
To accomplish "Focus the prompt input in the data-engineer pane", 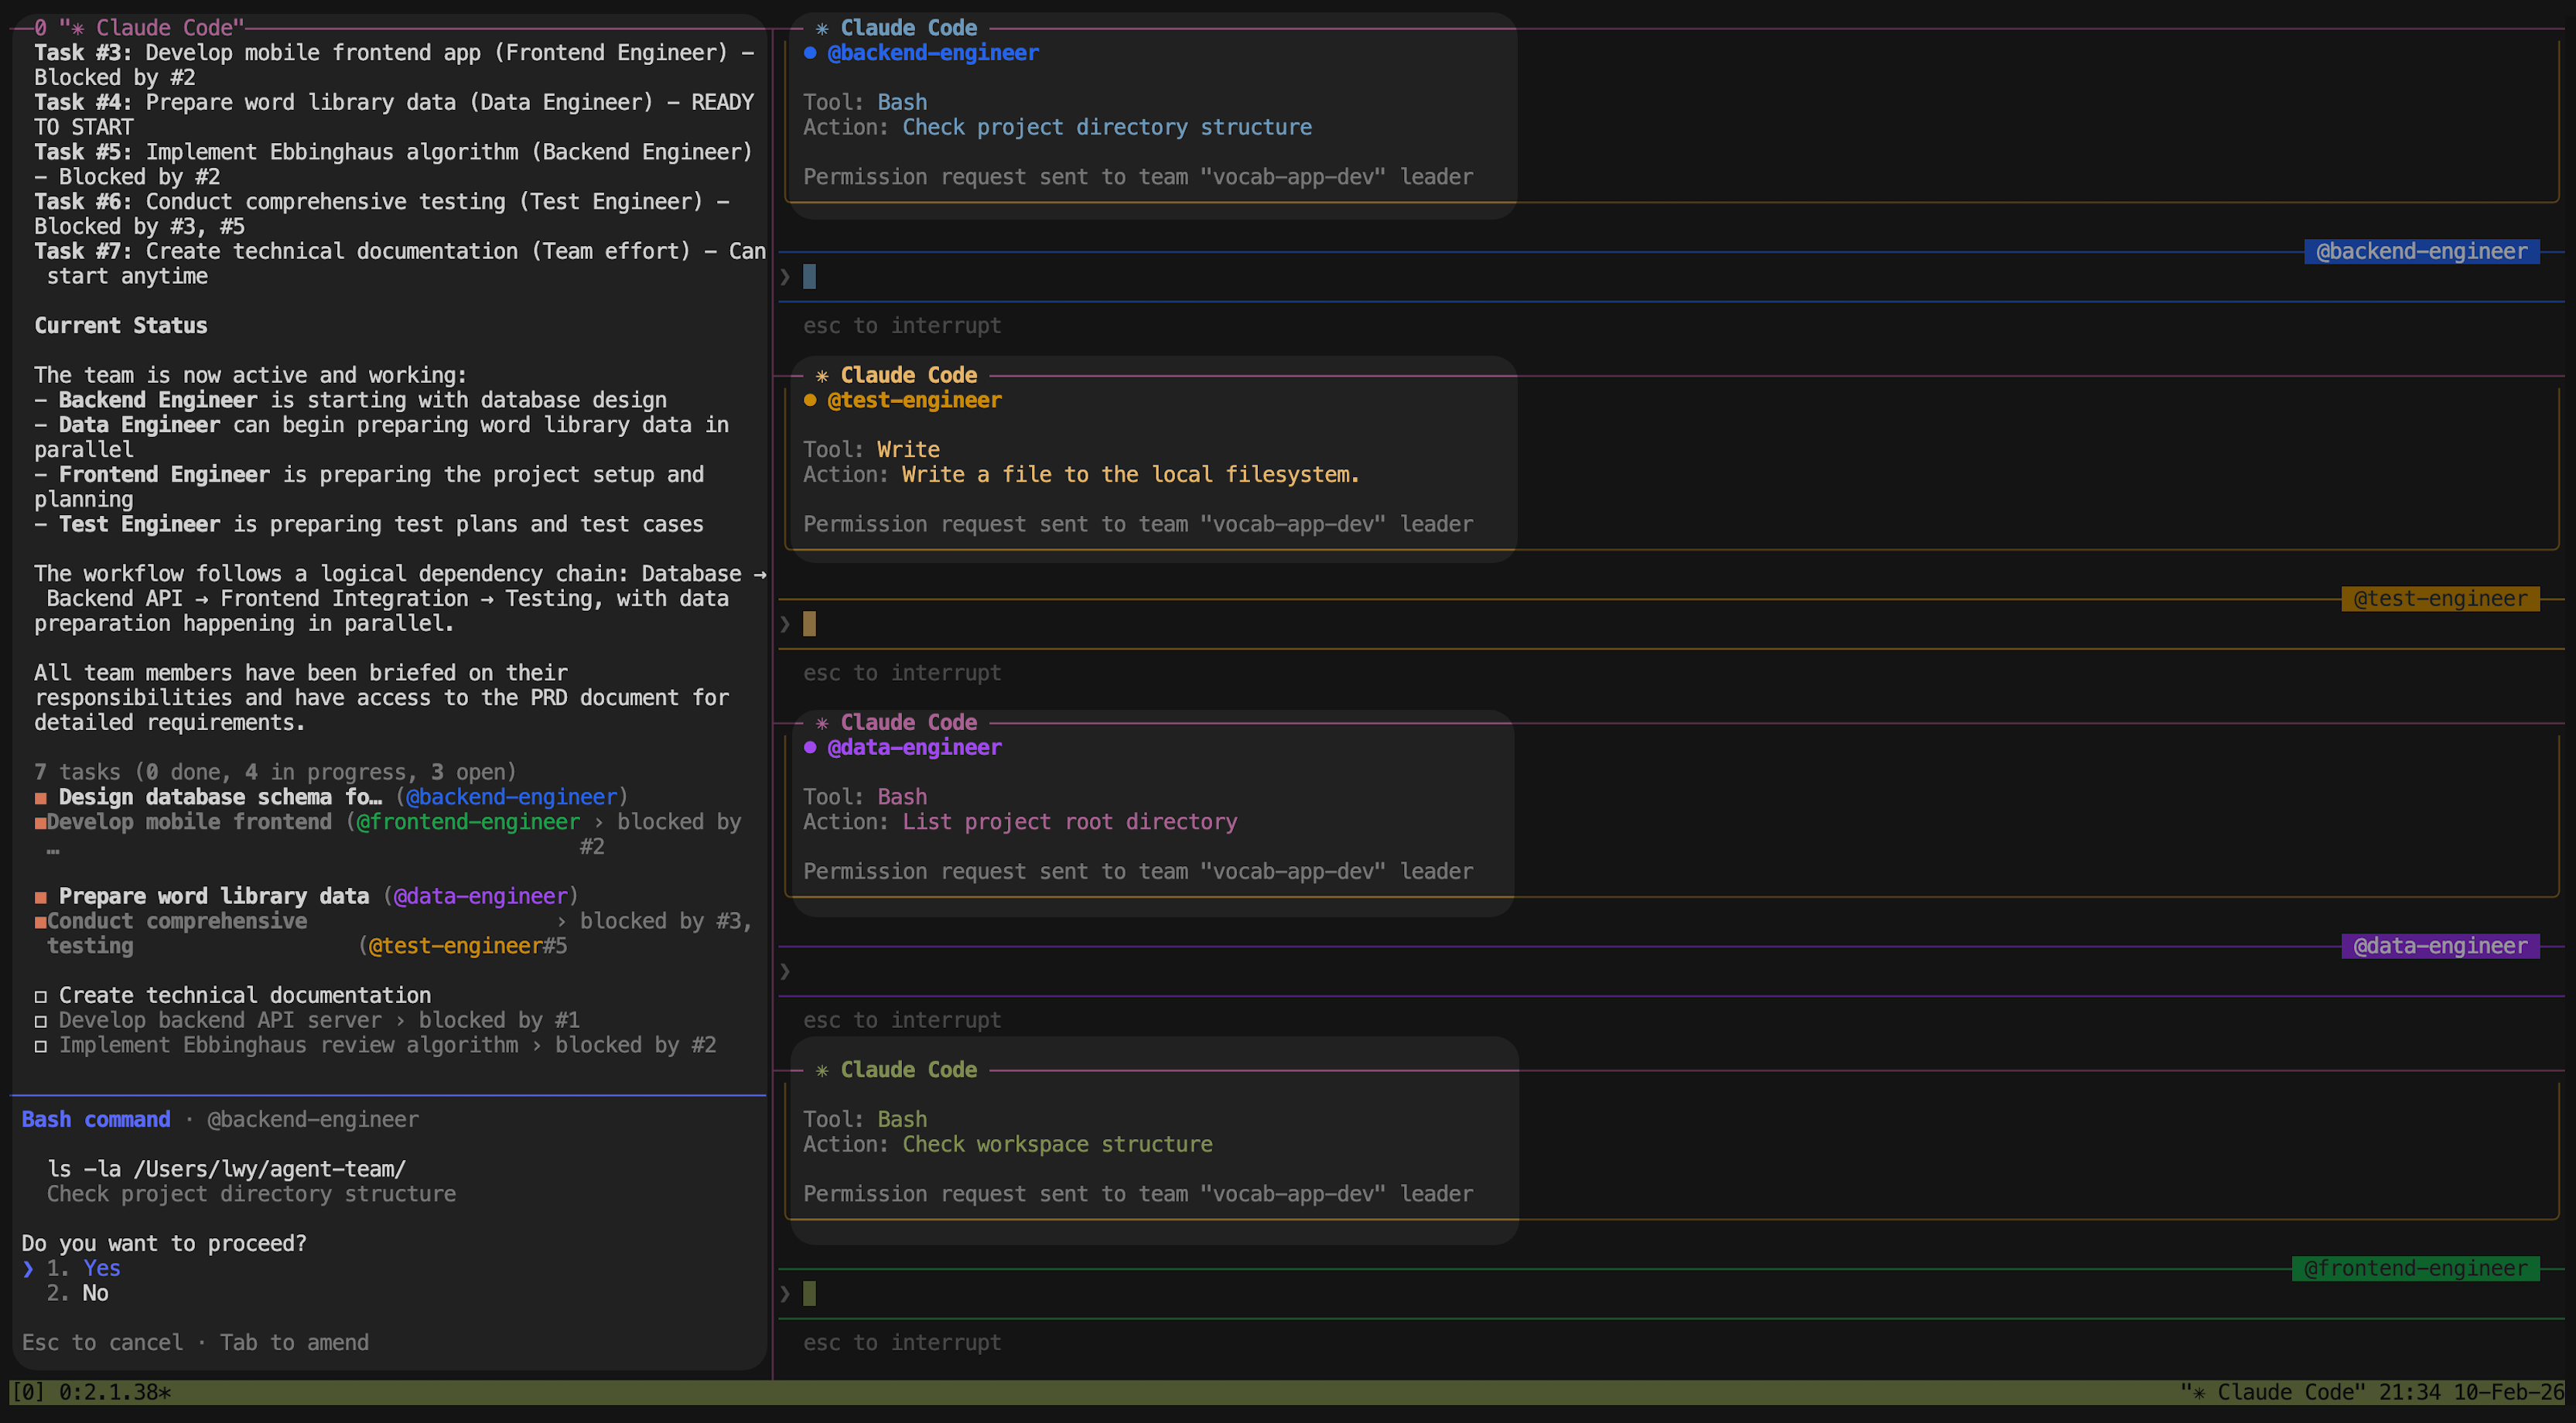I will coord(1670,971).
